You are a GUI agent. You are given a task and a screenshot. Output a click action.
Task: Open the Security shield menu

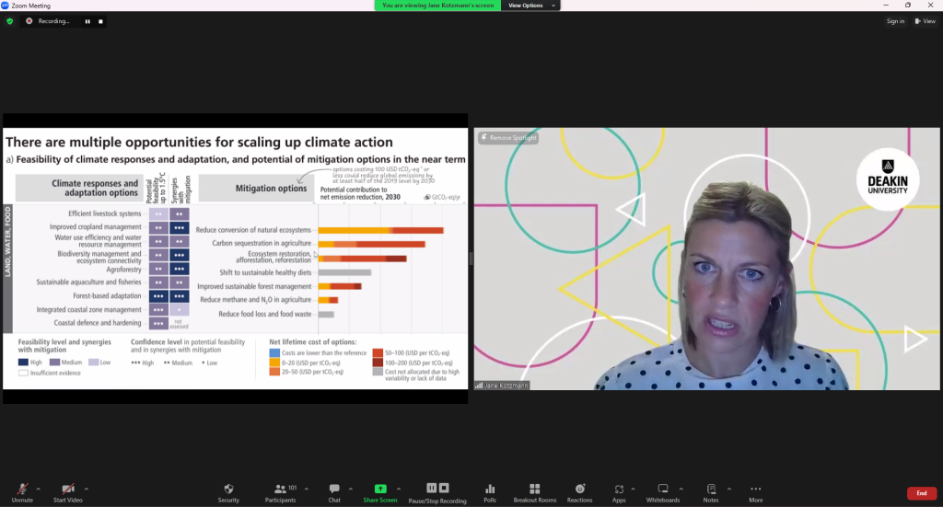228,492
